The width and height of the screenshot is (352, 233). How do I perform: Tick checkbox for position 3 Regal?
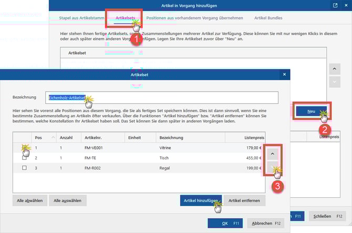pos(24,168)
